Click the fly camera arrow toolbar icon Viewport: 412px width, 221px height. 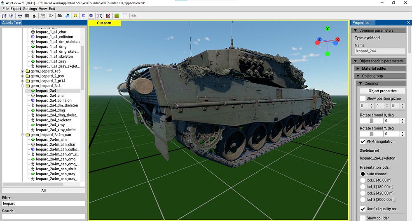pos(51,16)
